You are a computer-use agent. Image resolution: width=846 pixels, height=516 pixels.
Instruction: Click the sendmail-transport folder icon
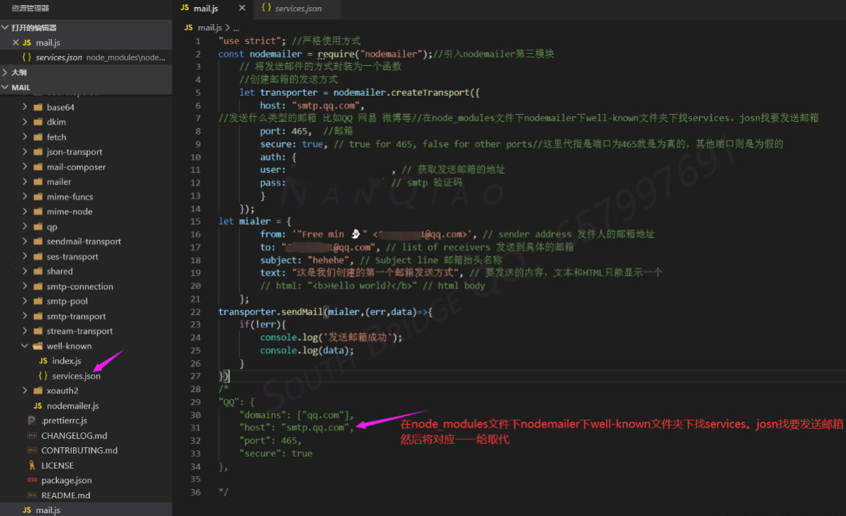click(38, 241)
